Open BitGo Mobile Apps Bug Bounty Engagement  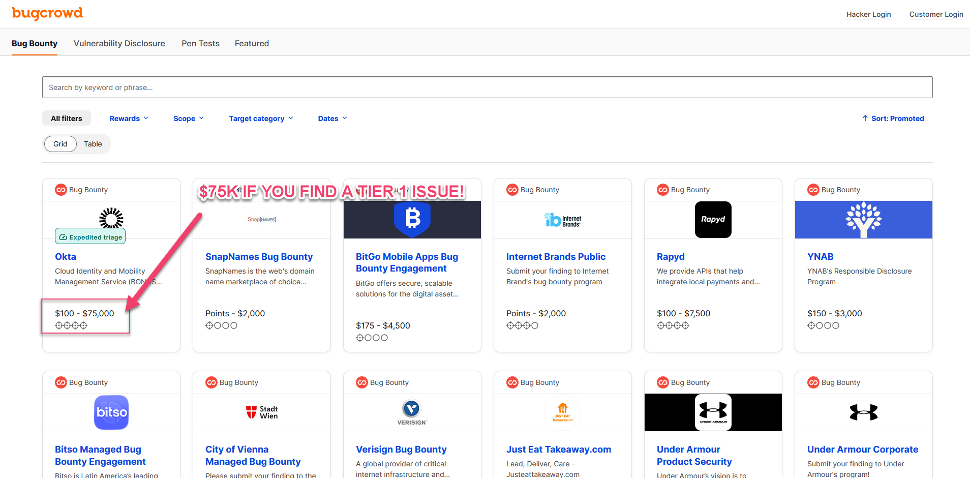point(407,262)
